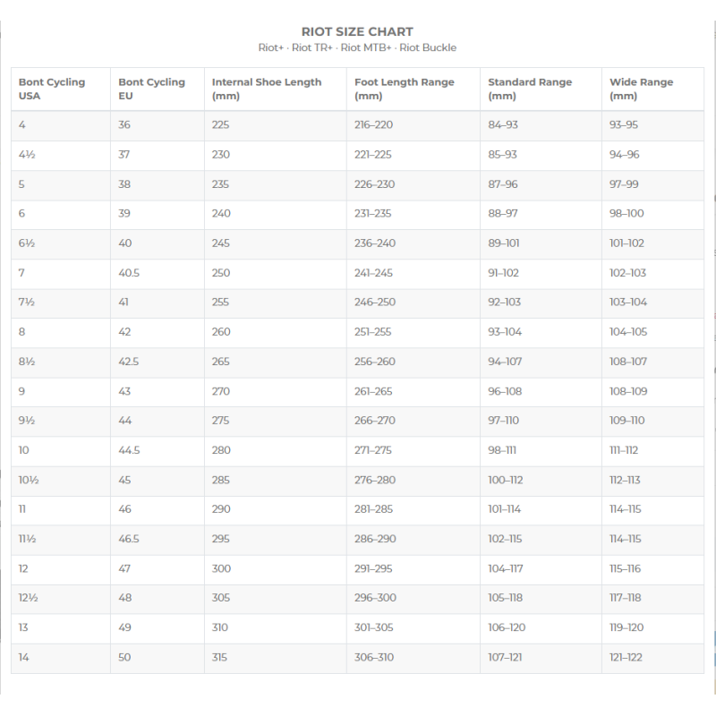Click the USA size 14 cell
This screenshot has width=716, height=716.
coord(24,657)
